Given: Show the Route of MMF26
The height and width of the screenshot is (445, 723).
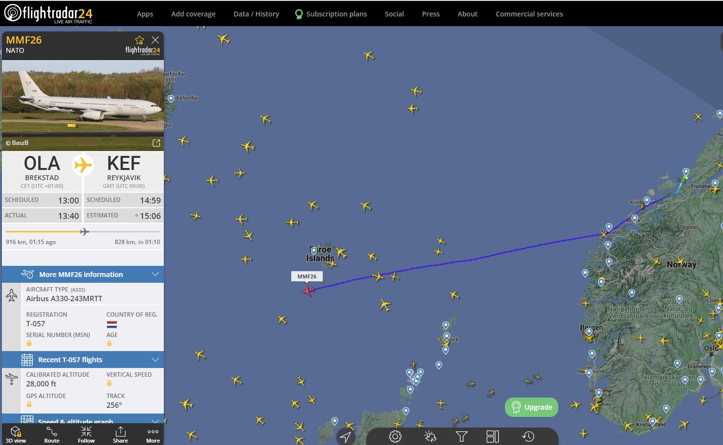Looking at the screenshot, I should pyautogui.click(x=51, y=434).
